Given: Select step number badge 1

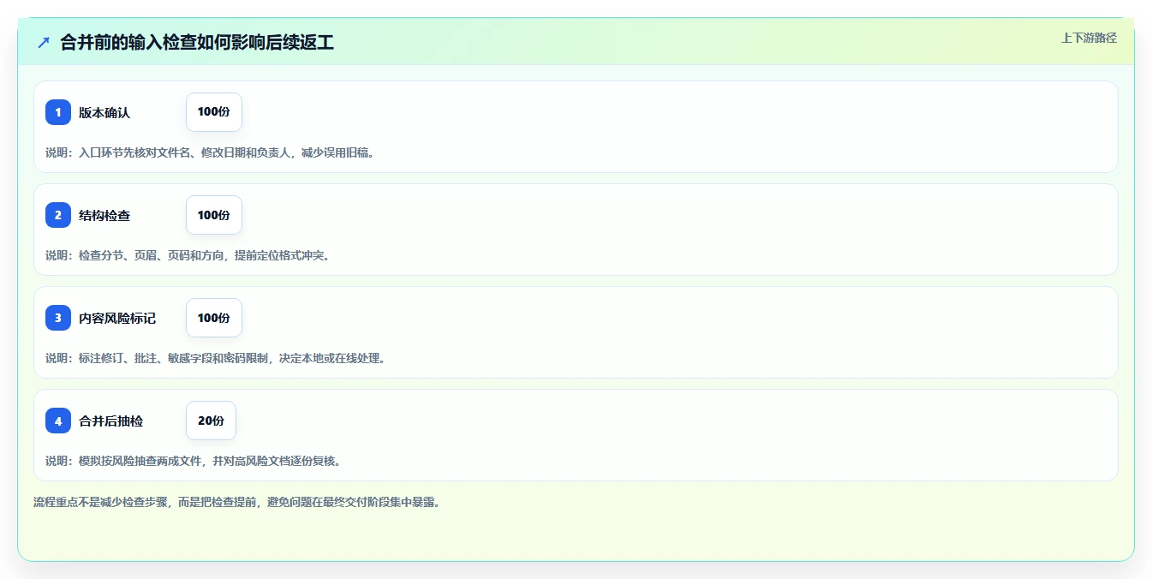Looking at the screenshot, I should [x=58, y=112].
